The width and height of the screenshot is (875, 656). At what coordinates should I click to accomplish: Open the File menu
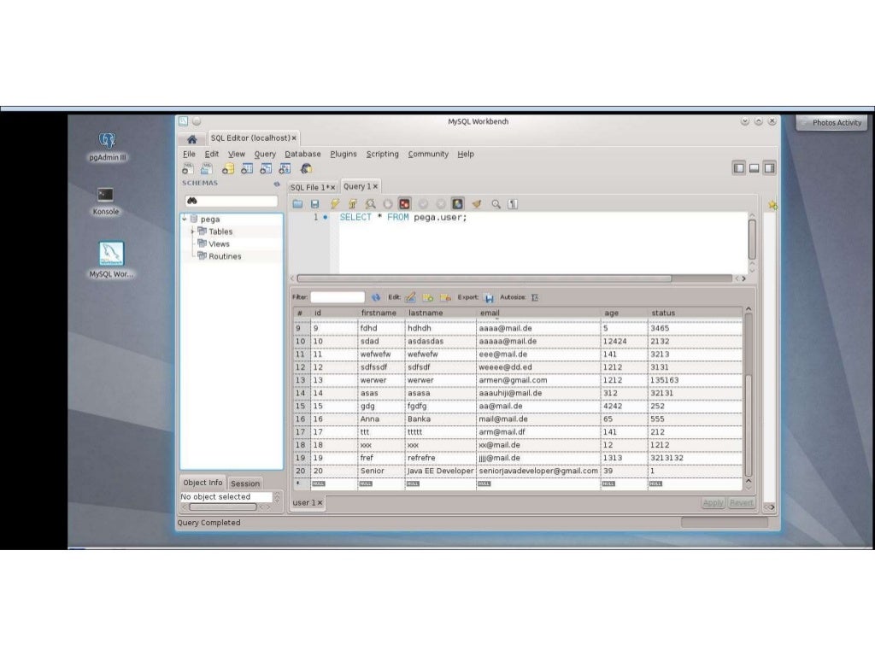(189, 154)
